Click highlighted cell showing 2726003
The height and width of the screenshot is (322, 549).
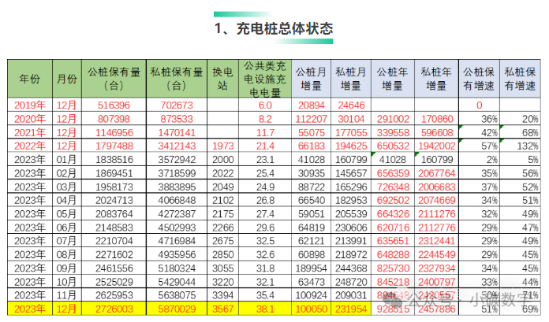(x=114, y=309)
